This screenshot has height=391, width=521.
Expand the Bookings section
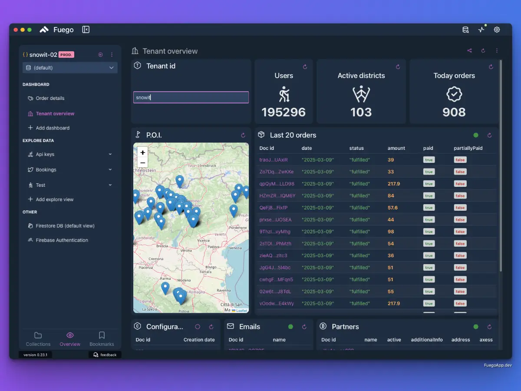pyautogui.click(x=110, y=169)
